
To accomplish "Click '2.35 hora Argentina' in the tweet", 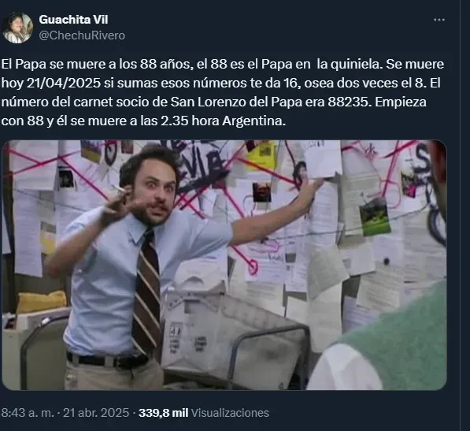I will click(x=223, y=121).
